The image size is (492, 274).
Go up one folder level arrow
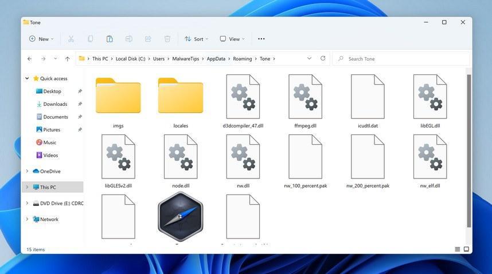click(68, 58)
